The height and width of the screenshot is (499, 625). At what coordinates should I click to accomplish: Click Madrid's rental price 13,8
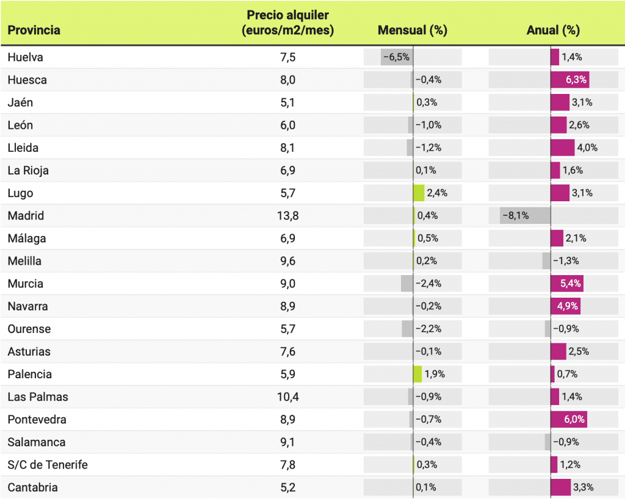[x=288, y=216]
